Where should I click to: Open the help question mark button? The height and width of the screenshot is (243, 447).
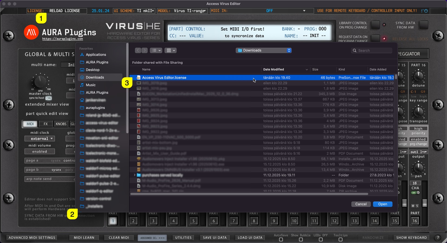[438, 238]
